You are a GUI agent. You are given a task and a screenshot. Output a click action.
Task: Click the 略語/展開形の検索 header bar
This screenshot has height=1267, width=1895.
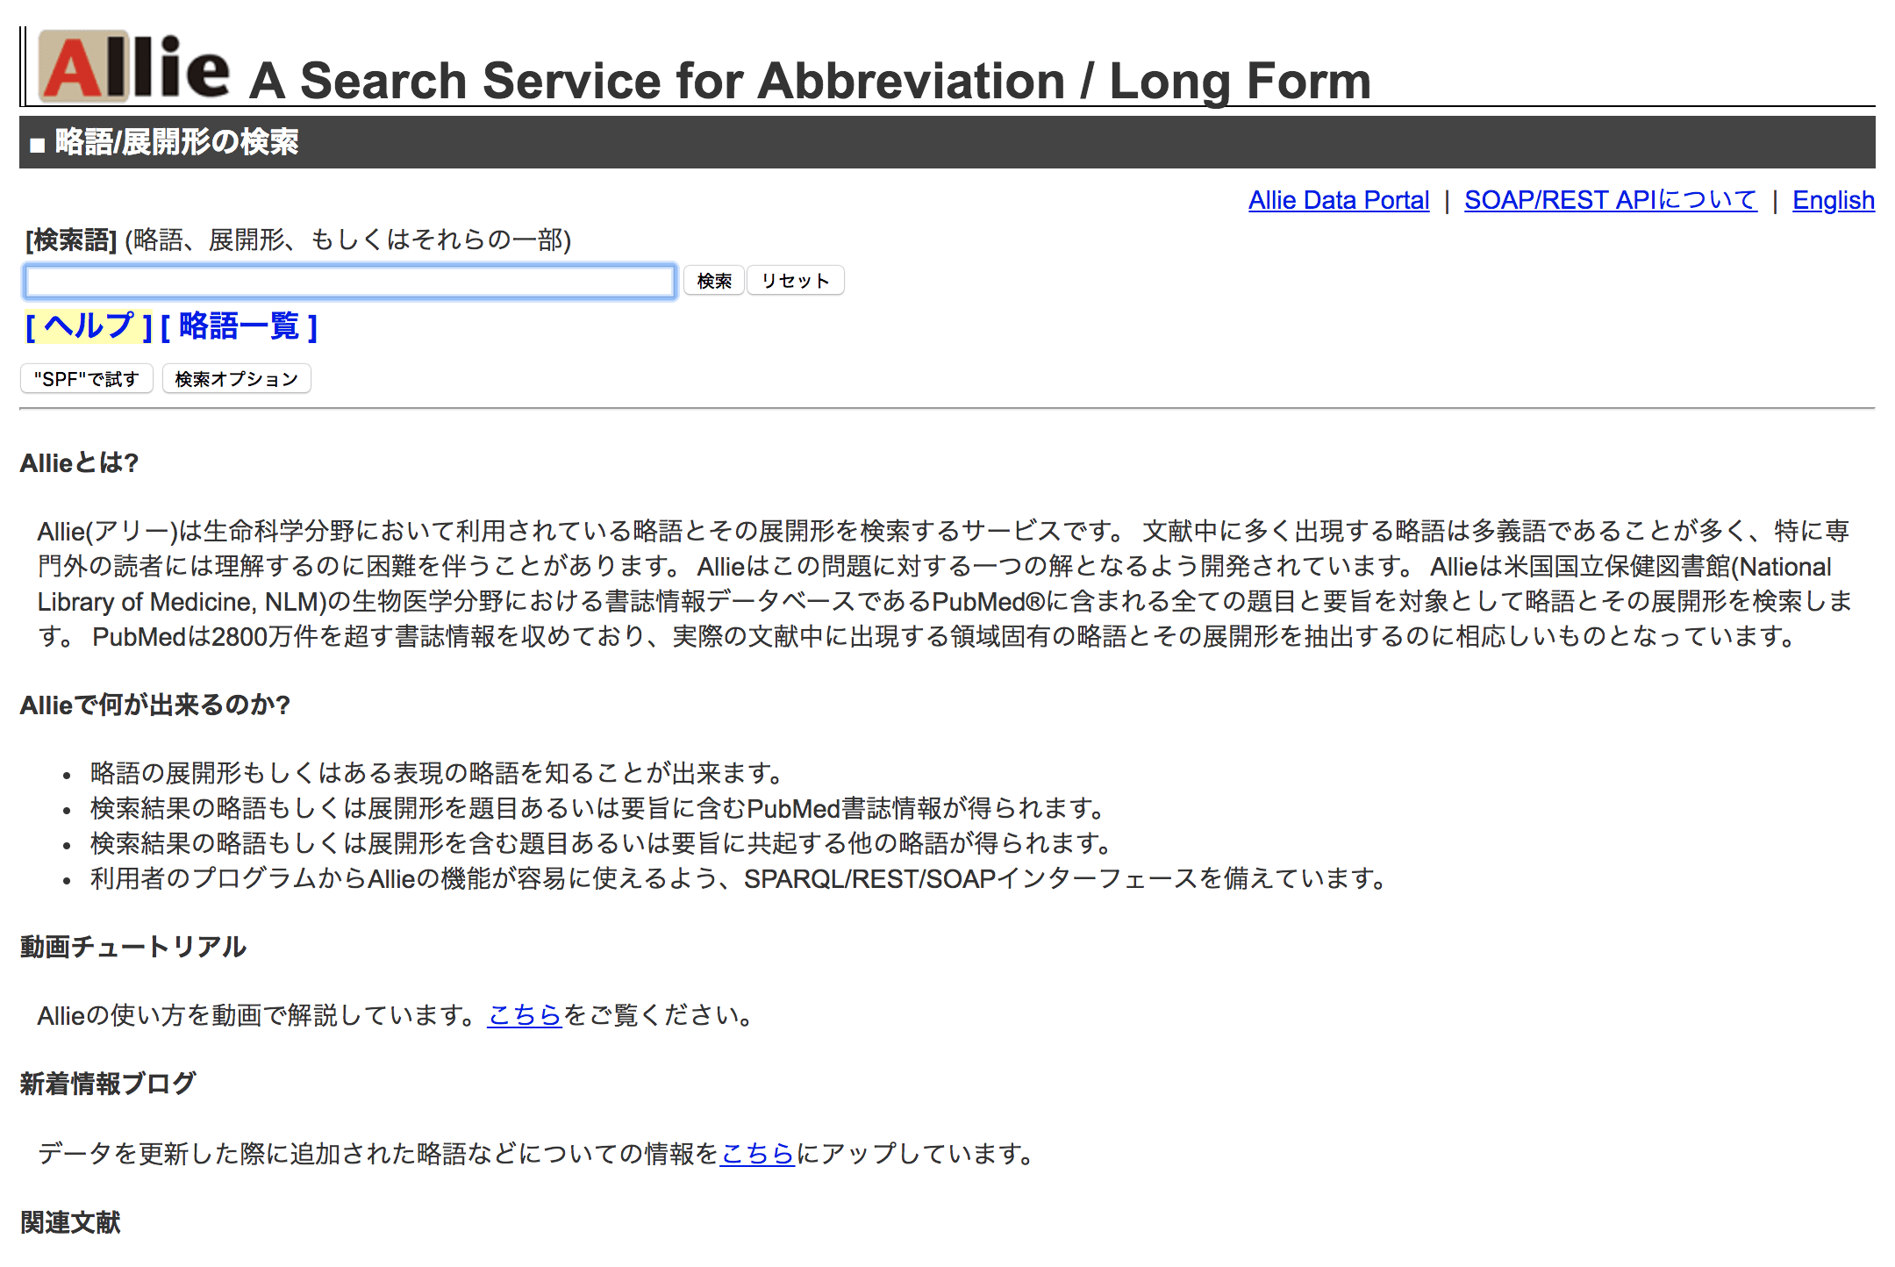(947, 142)
